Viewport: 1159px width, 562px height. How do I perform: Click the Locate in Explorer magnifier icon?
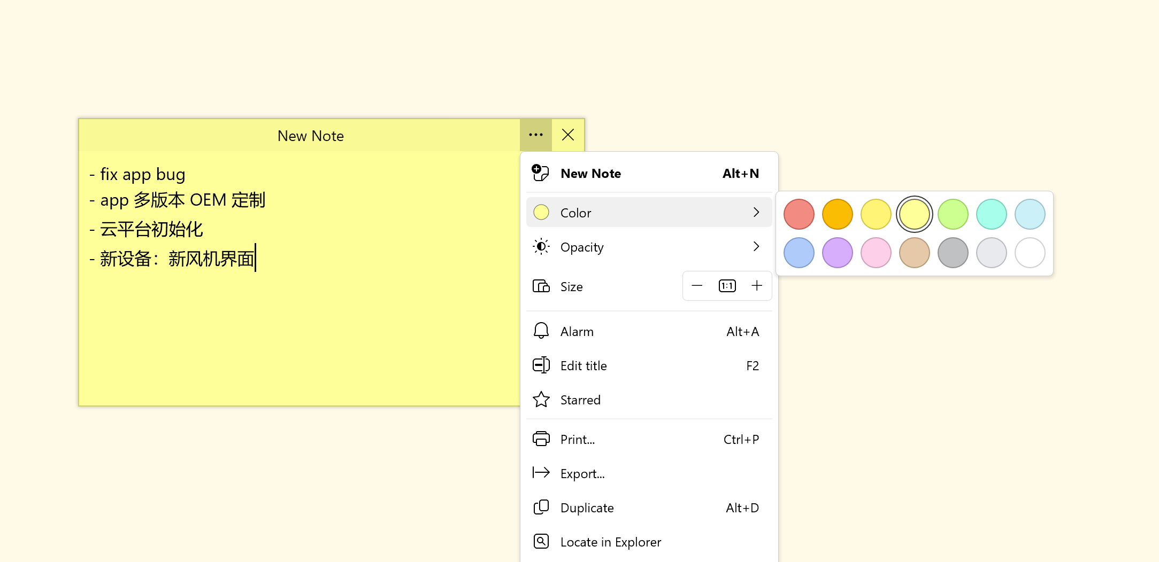[541, 541]
